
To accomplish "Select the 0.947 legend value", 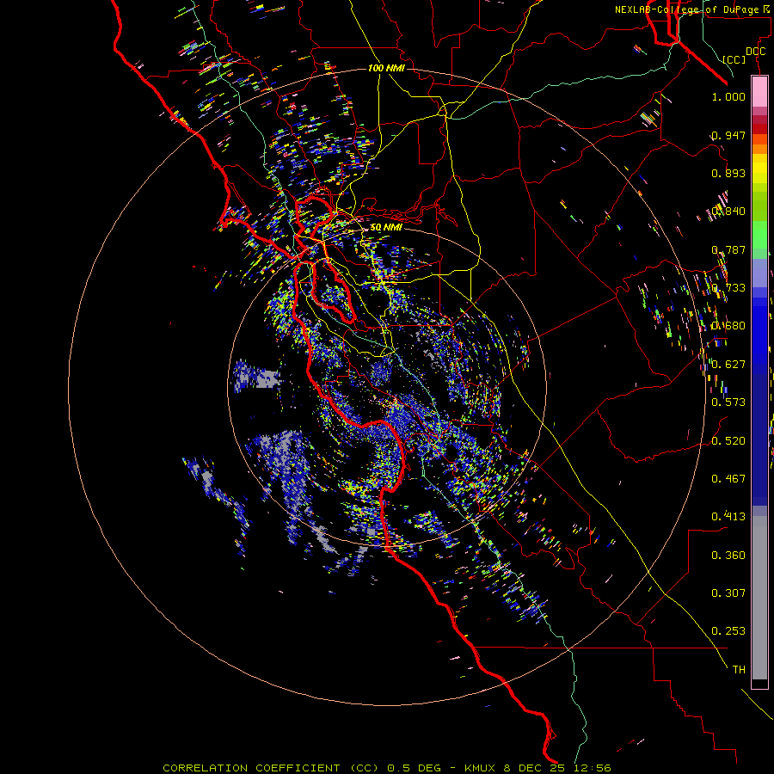I will coord(728,135).
